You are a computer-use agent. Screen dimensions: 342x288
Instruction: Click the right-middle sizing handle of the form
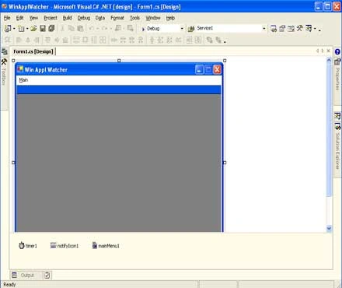pyautogui.click(x=225, y=163)
